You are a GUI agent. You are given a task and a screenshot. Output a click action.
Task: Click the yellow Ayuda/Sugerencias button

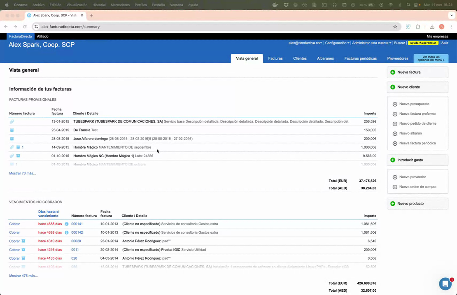[423, 43]
